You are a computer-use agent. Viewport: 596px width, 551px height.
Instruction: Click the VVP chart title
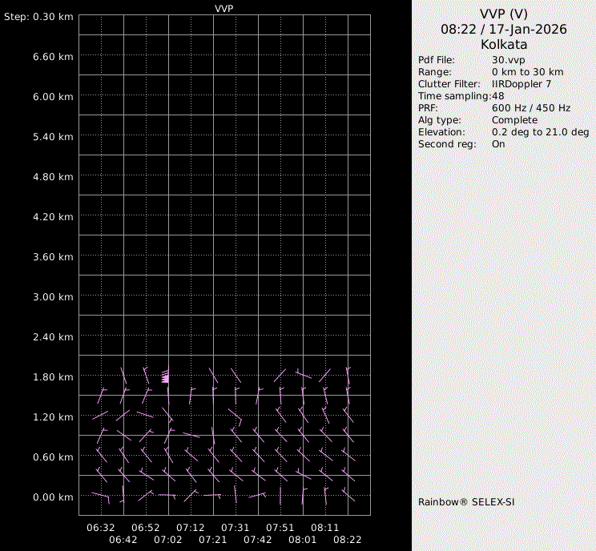coord(224,8)
